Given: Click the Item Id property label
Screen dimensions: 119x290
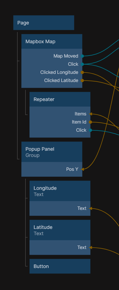Looking at the screenshot, I should (x=79, y=122).
